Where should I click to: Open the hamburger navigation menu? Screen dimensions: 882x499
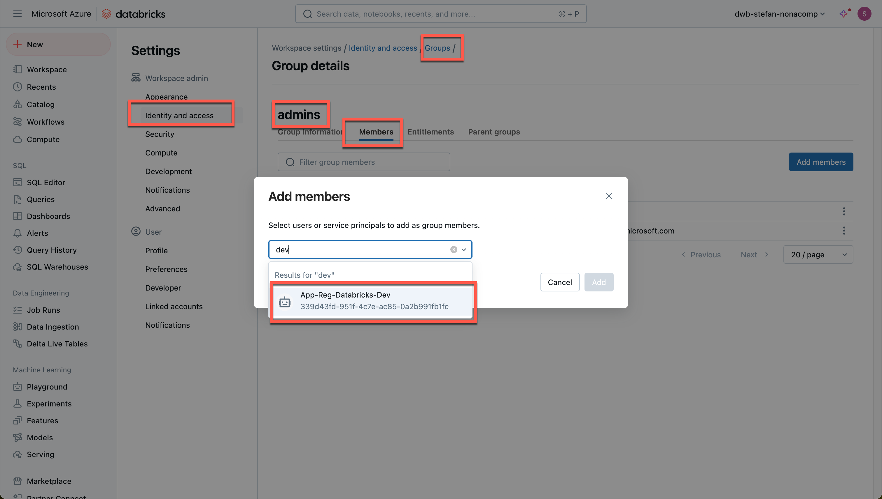pyautogui.click(x=17, y=14)
